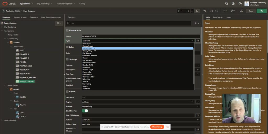Toggle the Start New Row switch
The image size is (268, 134).
coord(85,111)
